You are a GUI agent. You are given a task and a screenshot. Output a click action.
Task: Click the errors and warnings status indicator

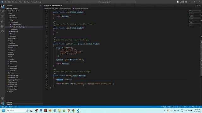pos(4,107)
